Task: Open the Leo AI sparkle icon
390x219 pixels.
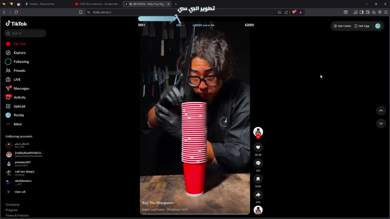Action: pyautogui.click(x=374, y=12)
